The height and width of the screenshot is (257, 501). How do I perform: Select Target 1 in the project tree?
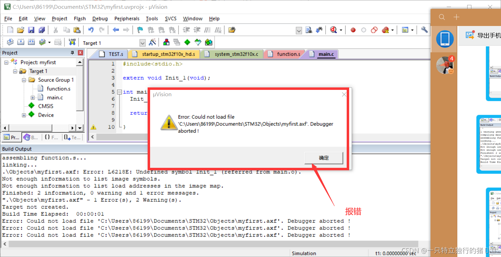[38, 71]
